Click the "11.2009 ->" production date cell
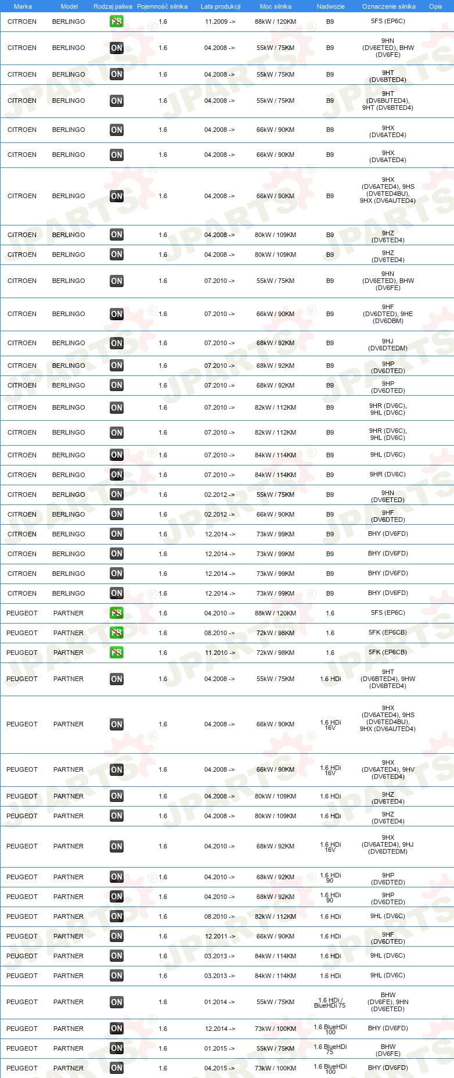Screen dimensions: 454x1078 (x=220, y=22)
